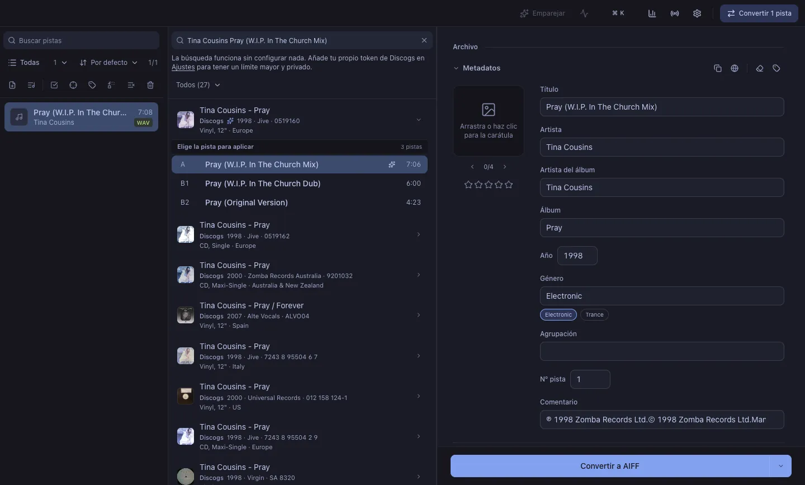Click the add file icon in track toolbar

pos(12,85)
